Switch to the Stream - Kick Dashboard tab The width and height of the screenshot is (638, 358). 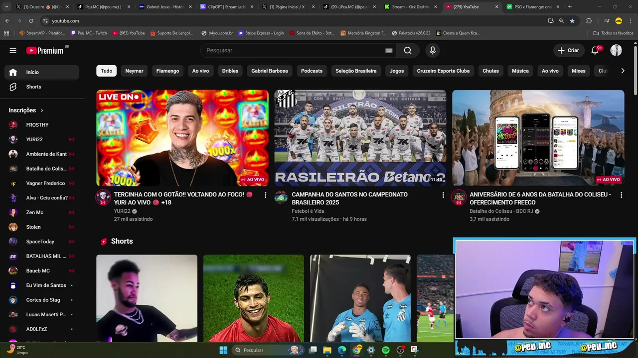pyautogui.click(x=411, y=7)
